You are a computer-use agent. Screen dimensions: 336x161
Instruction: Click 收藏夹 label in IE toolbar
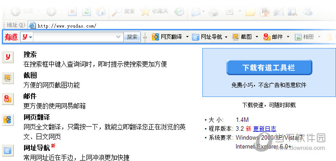(160, 11)
